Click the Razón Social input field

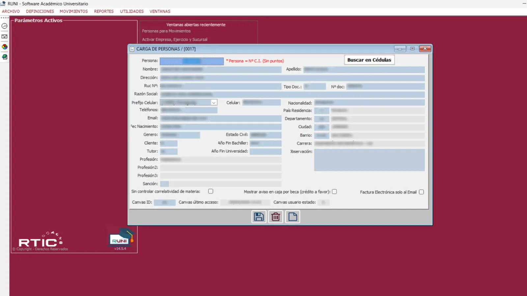click(292, 94)
